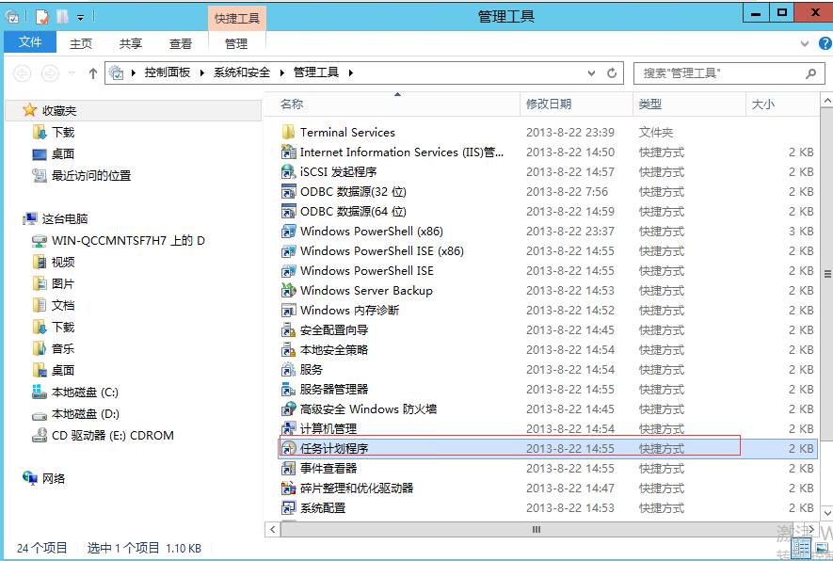Click the search magnifier icon

[810, 73]
